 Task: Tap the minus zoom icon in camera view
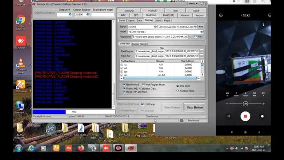[x=227, y=104]
